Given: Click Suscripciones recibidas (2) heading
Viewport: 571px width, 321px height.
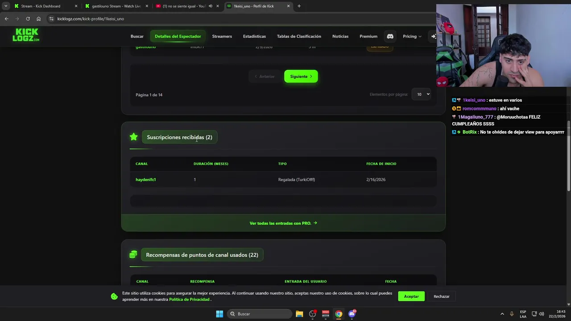Looking at the screenshot, I should click(x=179, y=137).
